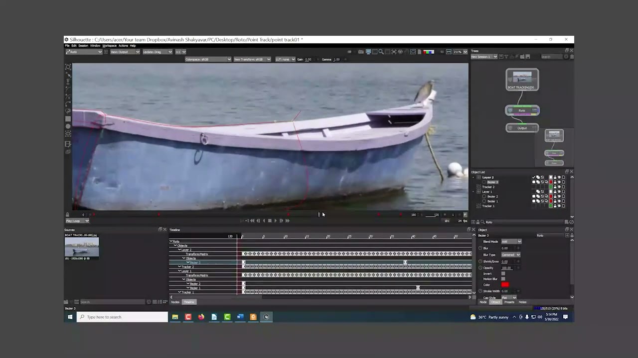Open the File menu
This screenshot has width=638, height=358.
tap(67, 46)
